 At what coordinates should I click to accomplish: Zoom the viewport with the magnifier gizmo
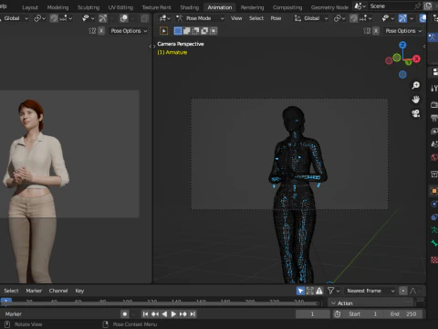416,85
